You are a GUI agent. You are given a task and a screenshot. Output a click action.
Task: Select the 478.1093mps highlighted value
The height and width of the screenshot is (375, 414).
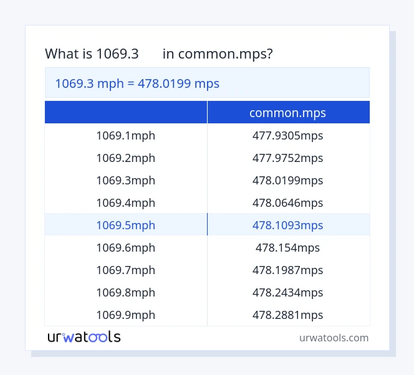pyautogui.click(x=287, y=225)
